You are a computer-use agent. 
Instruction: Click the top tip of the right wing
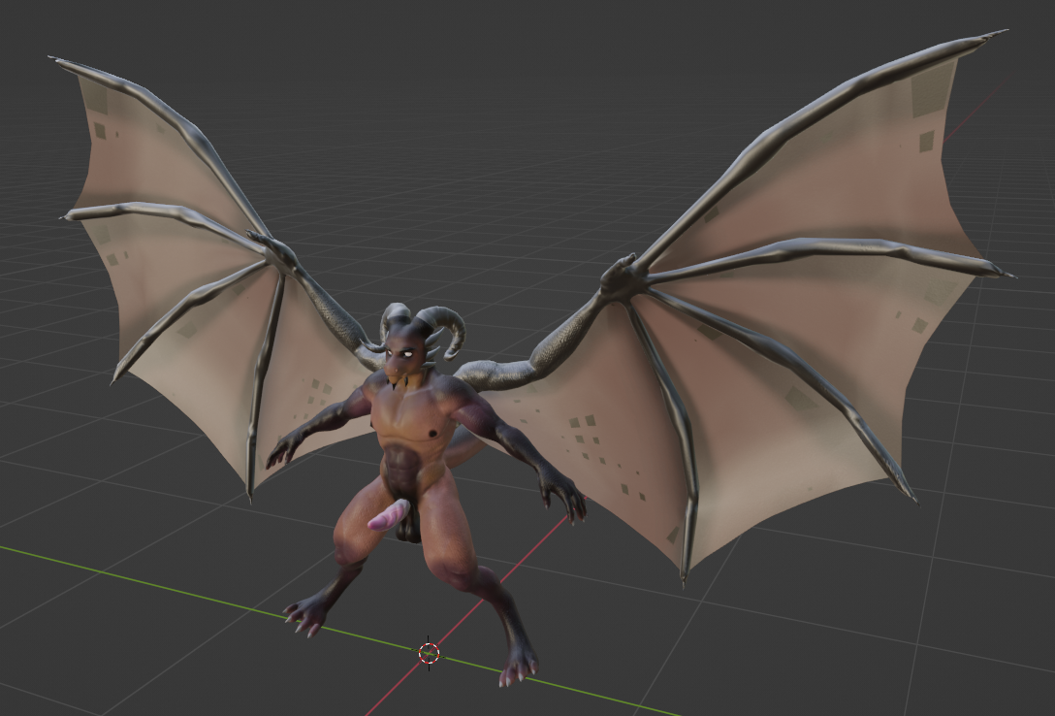[997, 36]
